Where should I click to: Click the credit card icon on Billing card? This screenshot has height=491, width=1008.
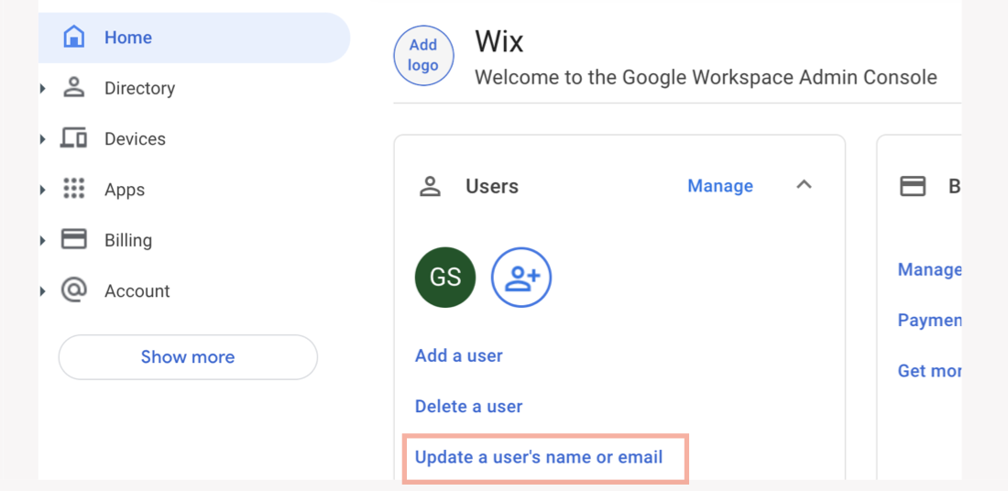912,186
